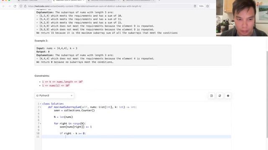Open a new browser tab

159,1
